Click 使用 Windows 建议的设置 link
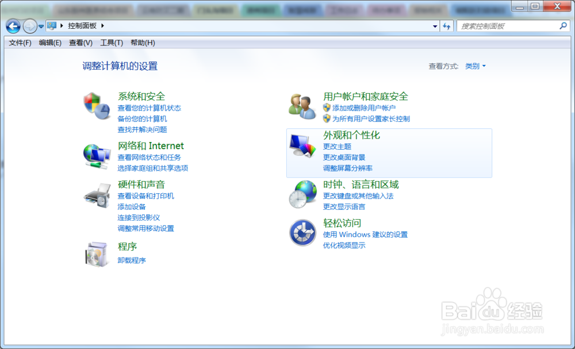Screen dimensions: 575x349 [365, 234]
